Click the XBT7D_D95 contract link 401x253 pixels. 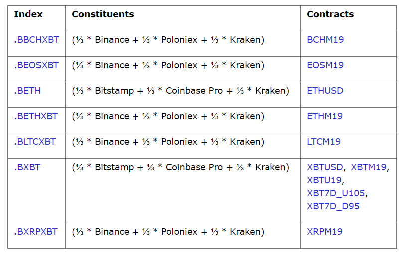coord(333,206)
